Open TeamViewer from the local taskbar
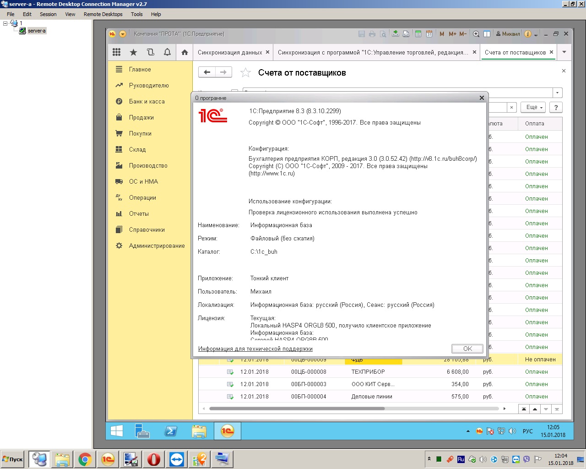Image resolution: width=586 pixels, height=469 pixels. (177, 459)
